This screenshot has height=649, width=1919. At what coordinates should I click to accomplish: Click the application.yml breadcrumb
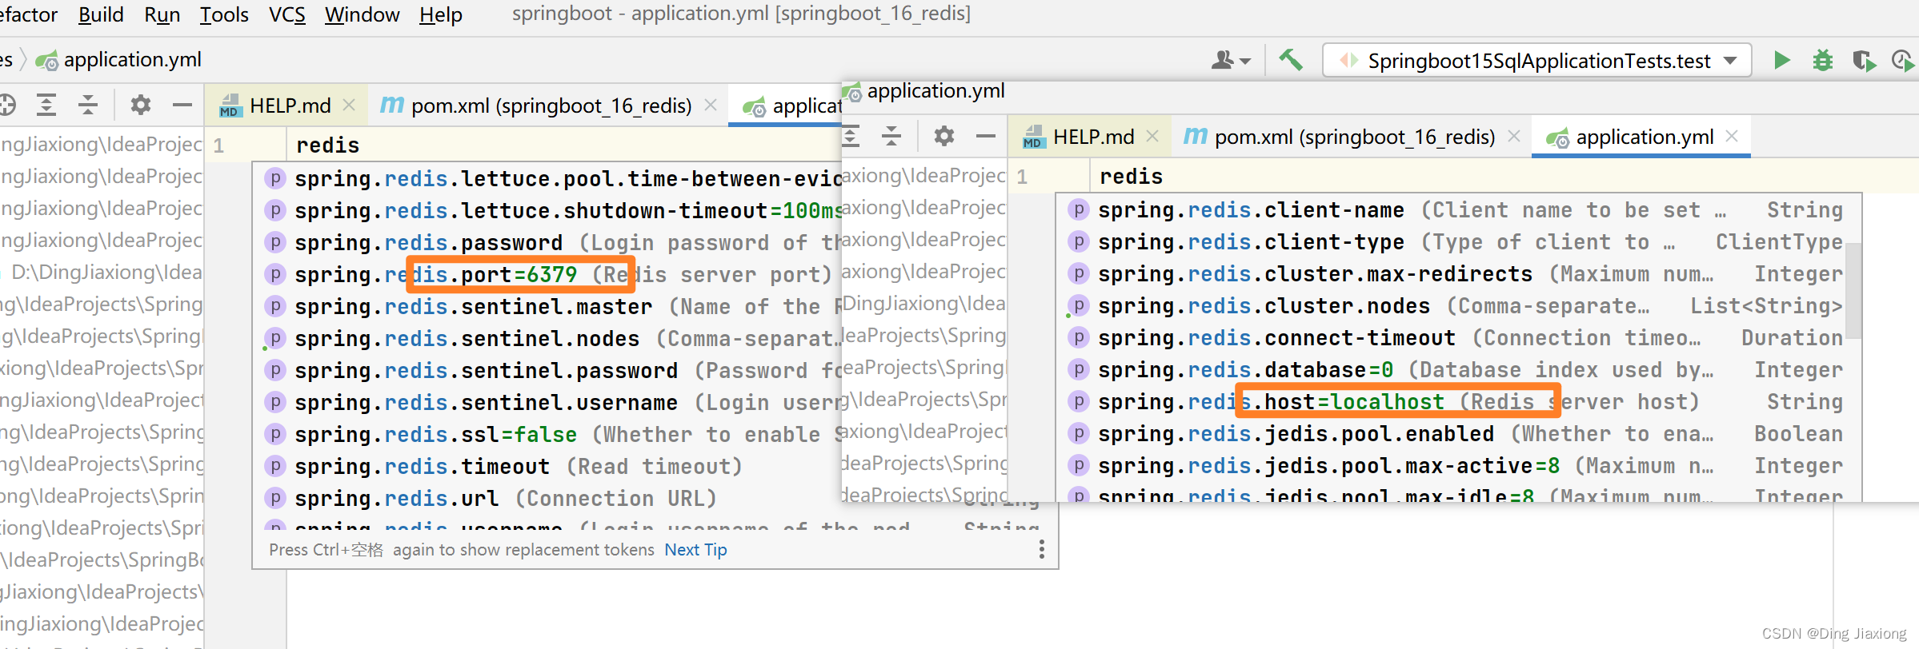point(118,60)
